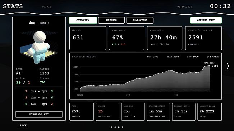Click the version label v0.9.2
234x131 pixels.
(x=46, y=7)
